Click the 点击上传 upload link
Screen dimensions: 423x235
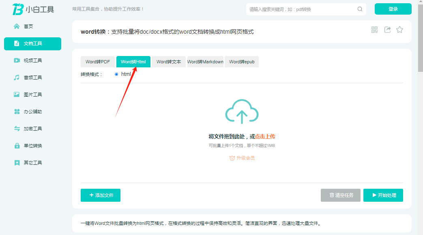265,136
